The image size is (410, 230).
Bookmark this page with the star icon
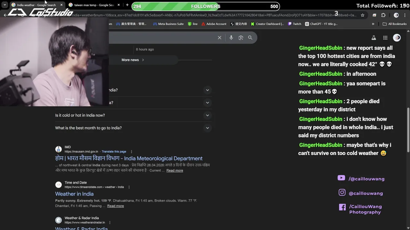[x=363, y=15]
